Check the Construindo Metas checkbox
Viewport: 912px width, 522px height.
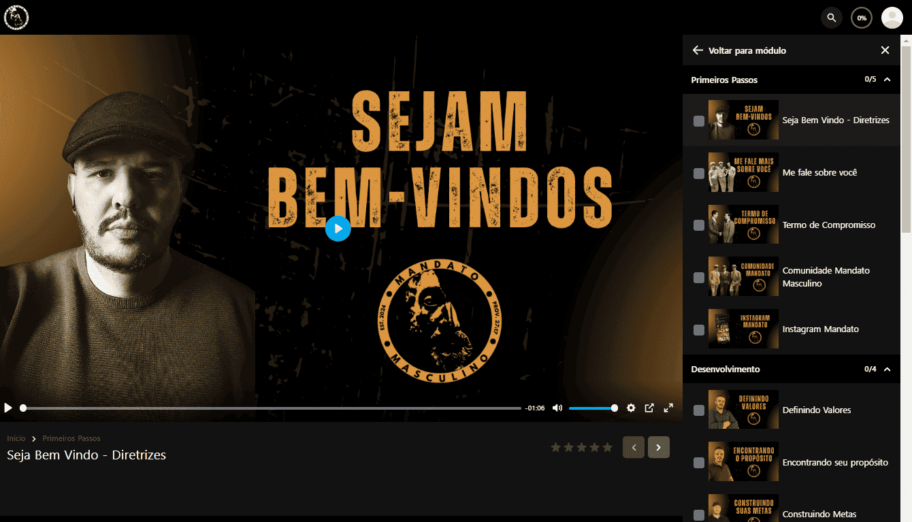click(699, 515)
